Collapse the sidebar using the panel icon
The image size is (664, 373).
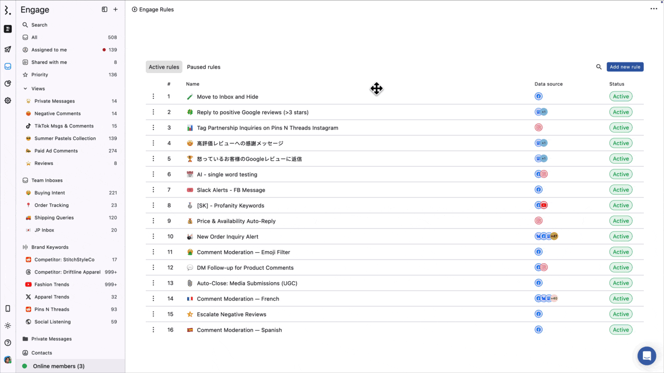coord(104,9)
